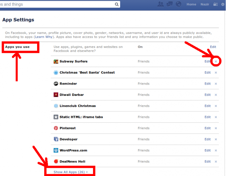226x176 pixels.
Task: Edit Subway Surfers app settings
Action: point(208,61)
